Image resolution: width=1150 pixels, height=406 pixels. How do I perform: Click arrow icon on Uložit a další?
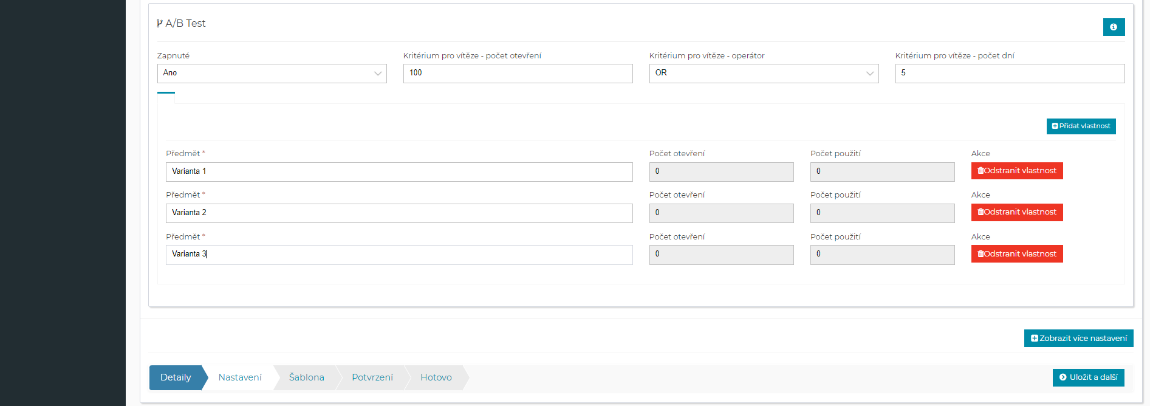[1063, 377]
